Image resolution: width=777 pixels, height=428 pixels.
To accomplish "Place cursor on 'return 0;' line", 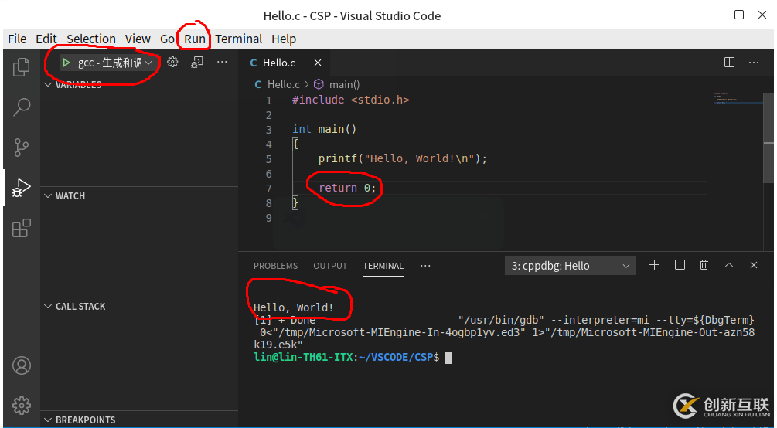I will click(347, 188).
